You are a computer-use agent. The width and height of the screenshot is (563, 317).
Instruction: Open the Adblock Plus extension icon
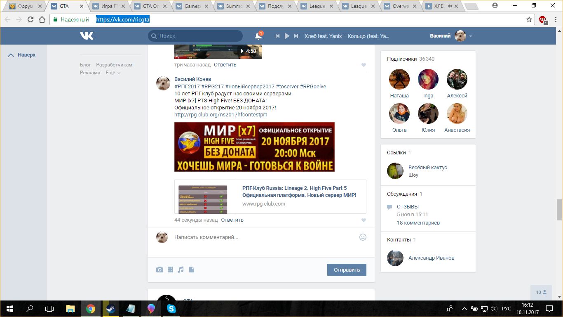tap(543, 20)
